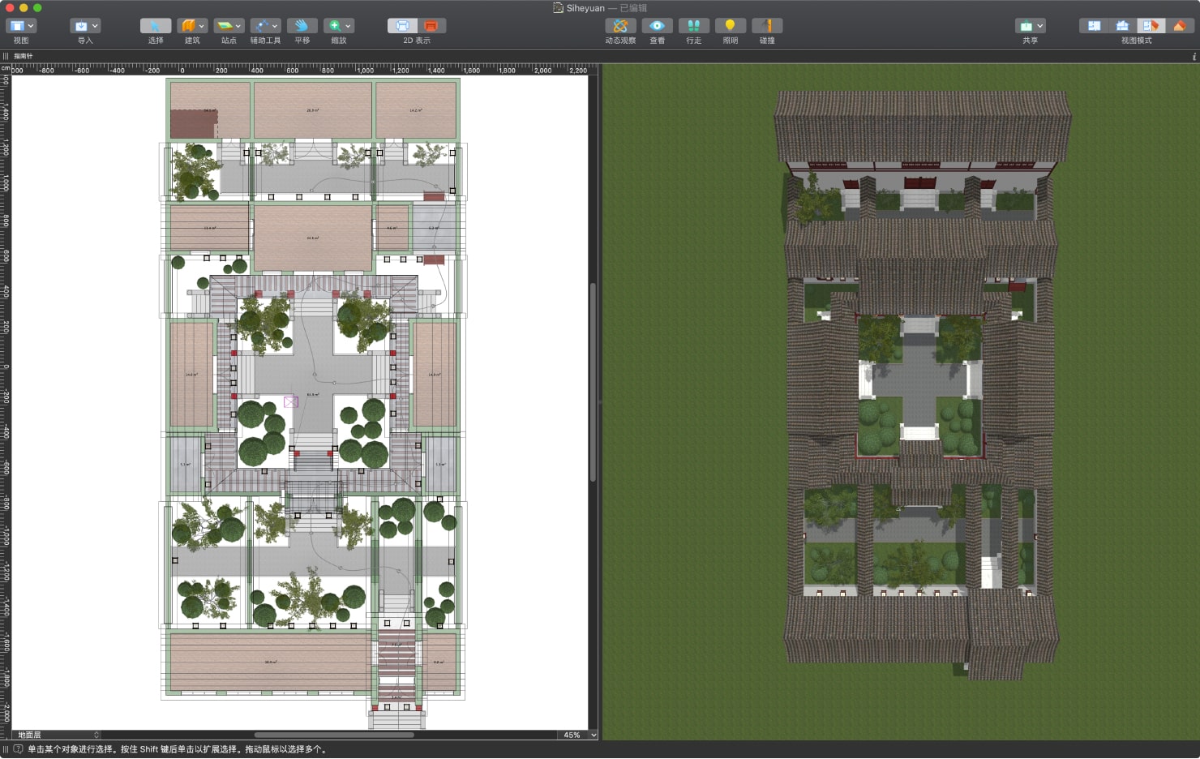Open the 缩放 zoom dropdown arrow
The image size is (1200, 759).
click(x=348, y=26)
